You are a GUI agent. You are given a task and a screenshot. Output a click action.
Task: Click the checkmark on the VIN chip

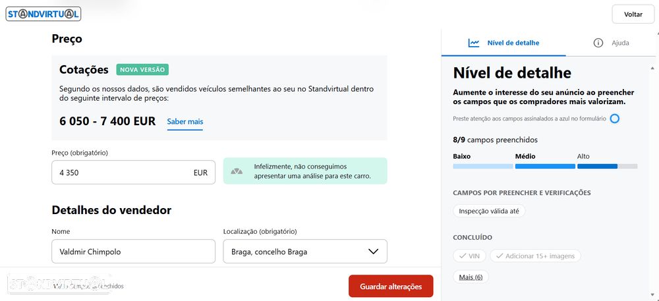(x=462, y=256)
